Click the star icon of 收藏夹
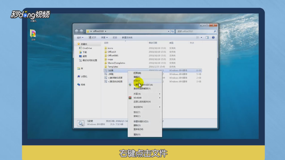285x160 pixels. click(x=79, y=44)
